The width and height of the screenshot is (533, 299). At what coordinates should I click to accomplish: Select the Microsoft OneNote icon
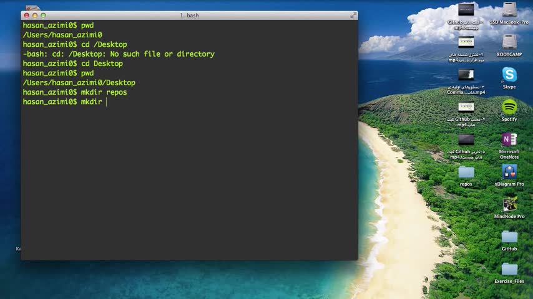click(x=509, y=140)
